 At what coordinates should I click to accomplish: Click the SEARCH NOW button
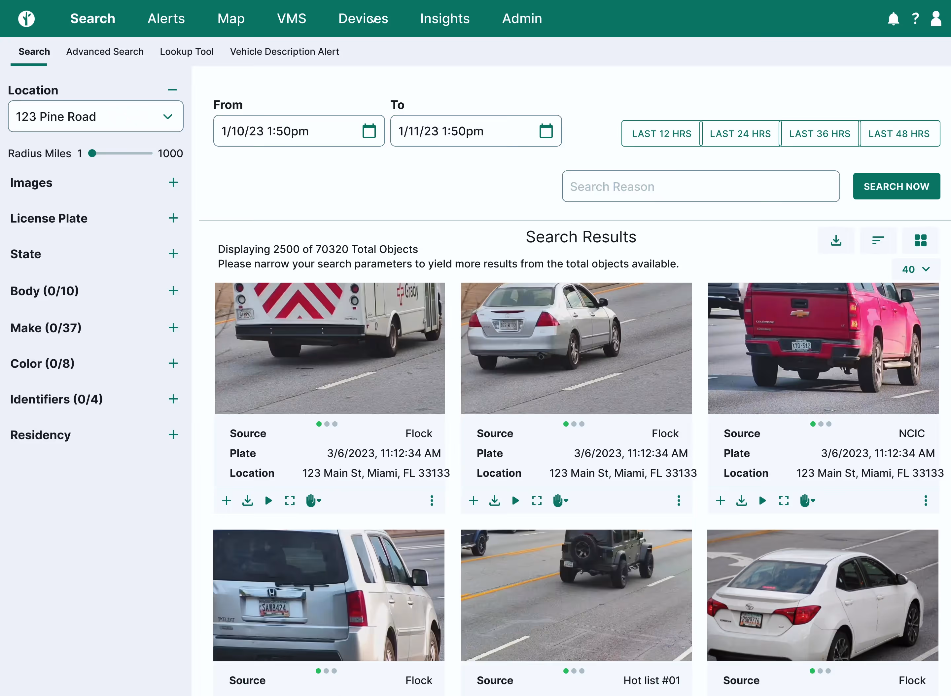(896, 186)
